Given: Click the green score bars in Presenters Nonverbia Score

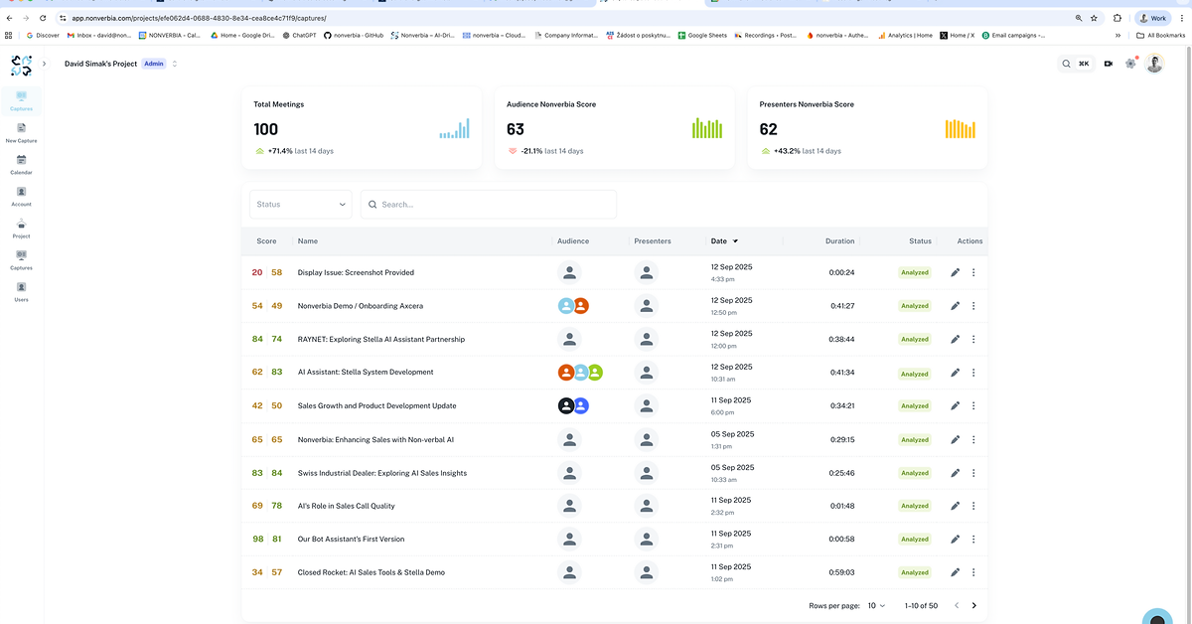Looking at the screenshot, I should [960, 127].
